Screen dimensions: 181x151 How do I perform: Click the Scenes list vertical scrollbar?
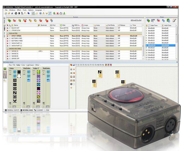pyautogui.click(x=143, y=46)
